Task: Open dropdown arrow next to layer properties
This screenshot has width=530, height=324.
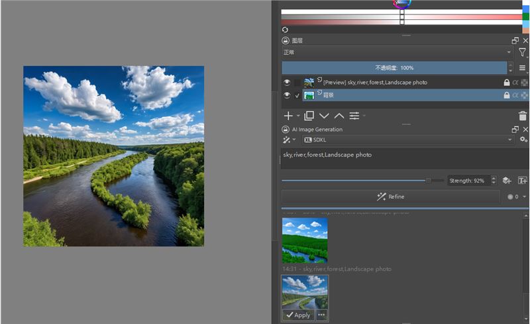Action: tap(364, 116)
